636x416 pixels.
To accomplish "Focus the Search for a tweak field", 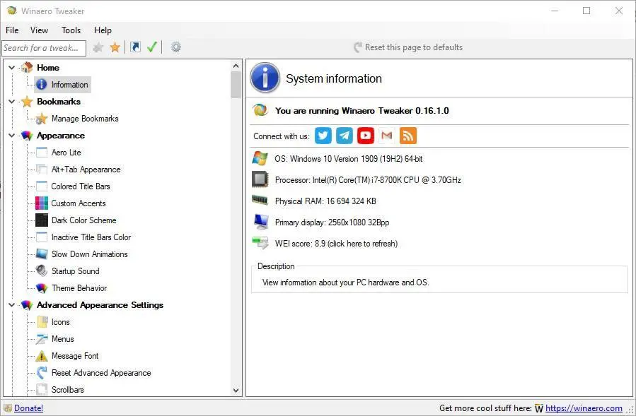I will pos(44,48).
